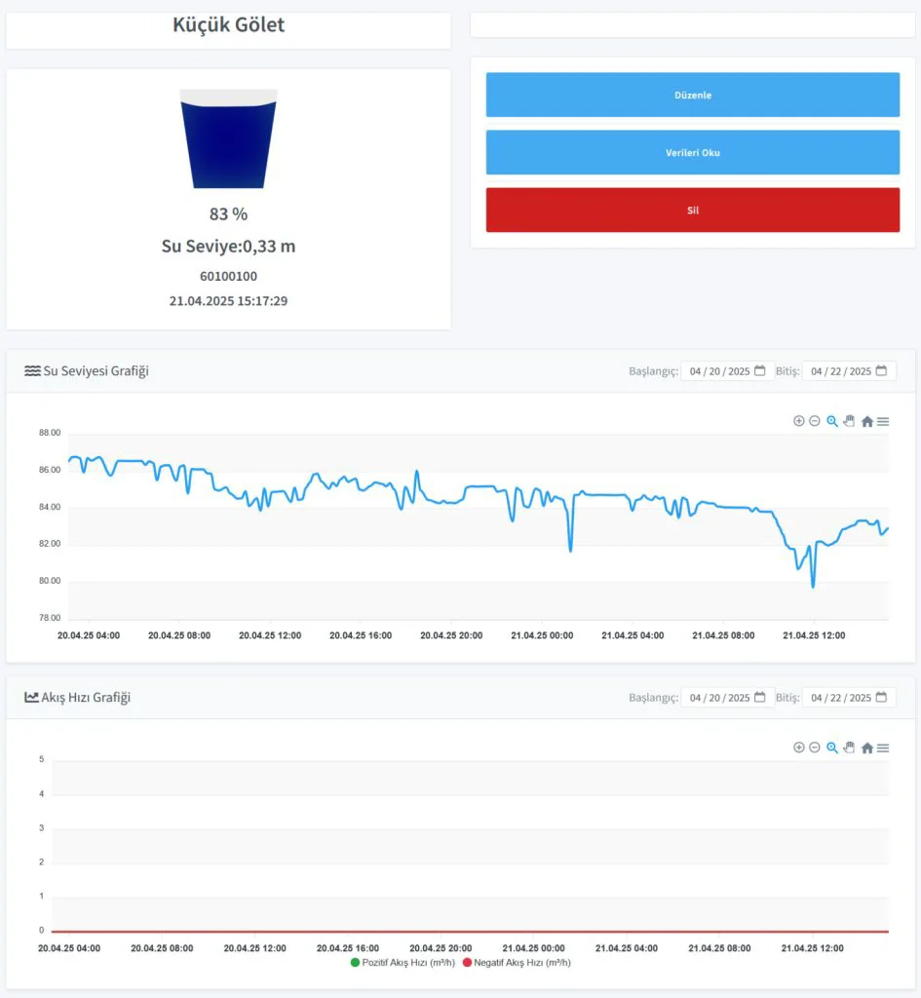This screenshot has height=998, width=921.
Task: Open the water level chart hamburger menu
Action: point(883,421)
